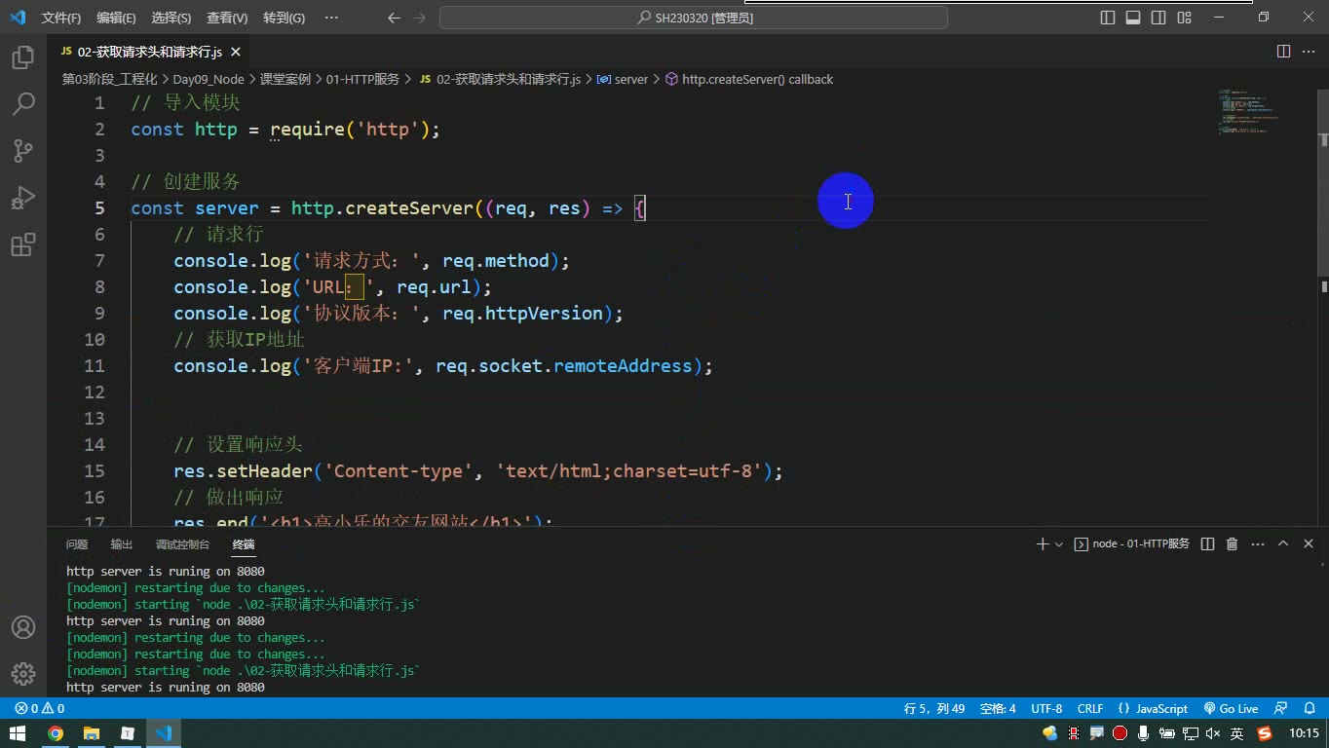This screenshot has width=1329, height=748.
Task: Open the Search view icon
Action: (22, 104)
